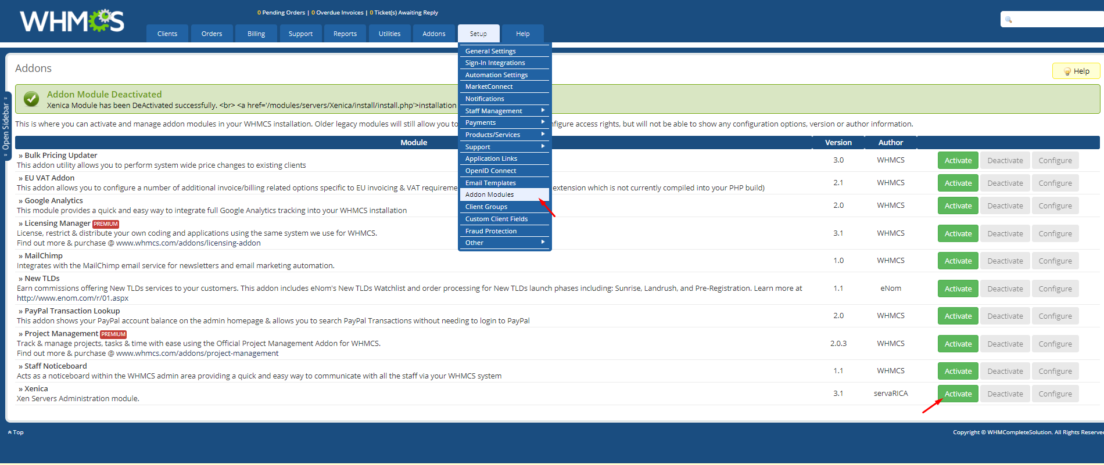1104x465 pixels.
Task: Select Notifications menu entry
Action: pyautogui.click(x=504, y=99)
